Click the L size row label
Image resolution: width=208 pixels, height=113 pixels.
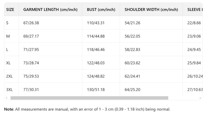[7, 49]
